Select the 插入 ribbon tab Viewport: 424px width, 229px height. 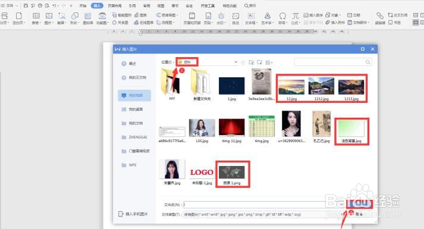tap(97, 5)
